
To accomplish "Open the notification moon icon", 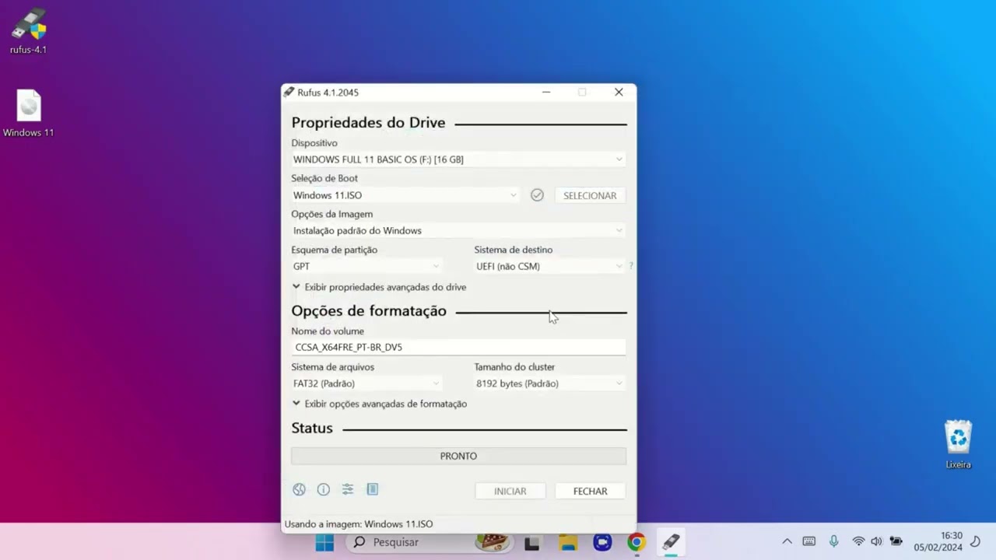I will pos(975,541).
